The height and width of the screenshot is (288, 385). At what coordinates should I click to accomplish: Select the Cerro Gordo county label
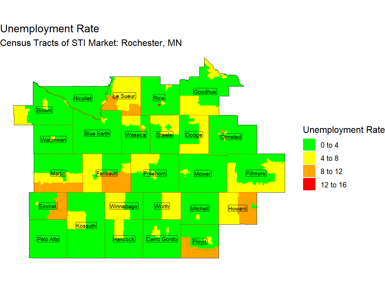coord(162,239)
